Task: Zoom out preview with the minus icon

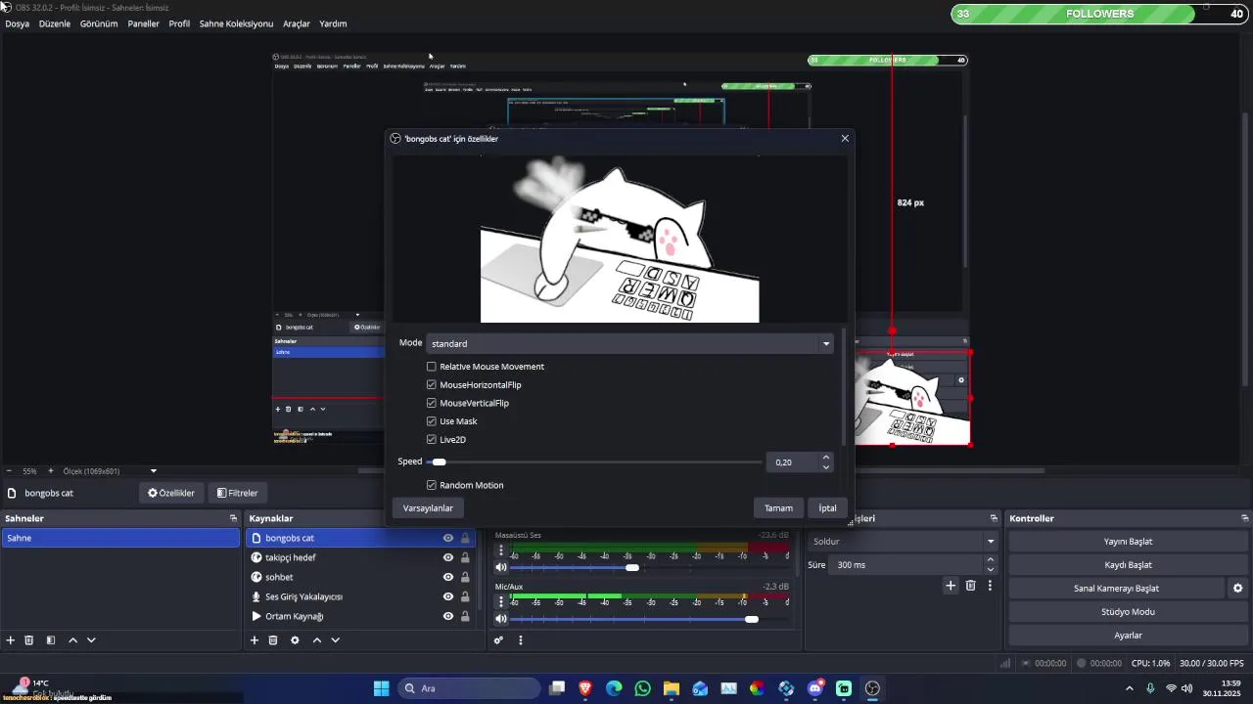Action: coord(9,470)
